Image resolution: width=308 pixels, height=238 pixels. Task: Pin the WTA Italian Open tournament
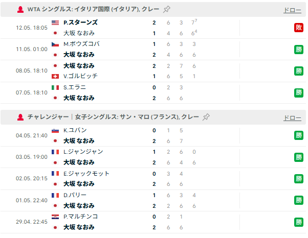click(x=167, y=9)
